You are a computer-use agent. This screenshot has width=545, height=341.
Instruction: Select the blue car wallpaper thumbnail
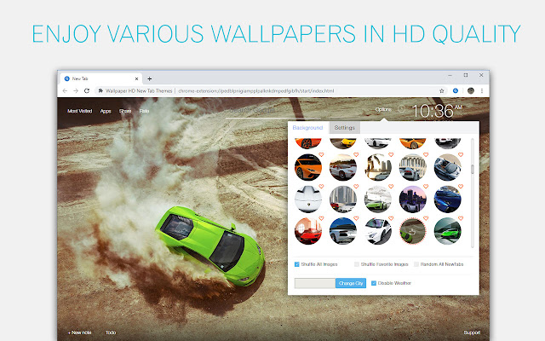pos(448,199)
